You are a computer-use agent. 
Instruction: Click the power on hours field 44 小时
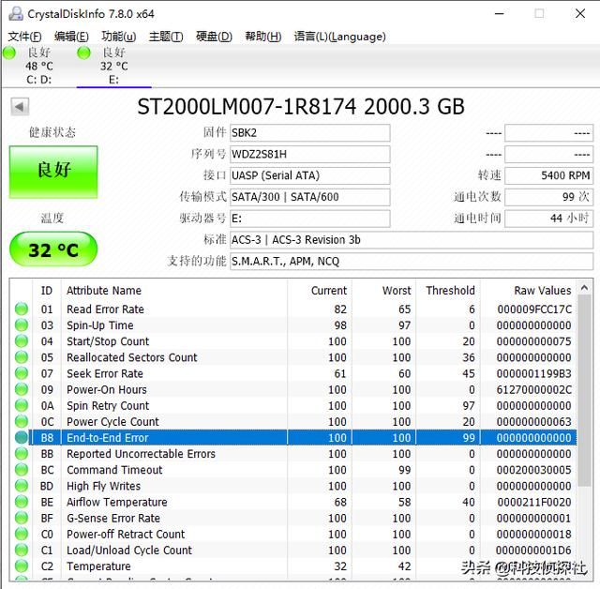pyautogui.click(x=548, y=219)
